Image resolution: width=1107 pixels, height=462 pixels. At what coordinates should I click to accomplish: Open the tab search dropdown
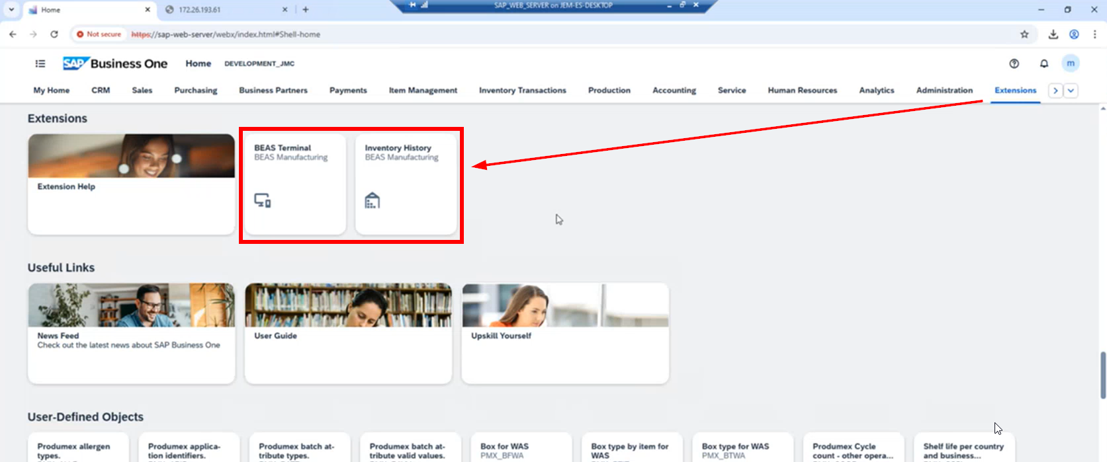tap(11, 10)
